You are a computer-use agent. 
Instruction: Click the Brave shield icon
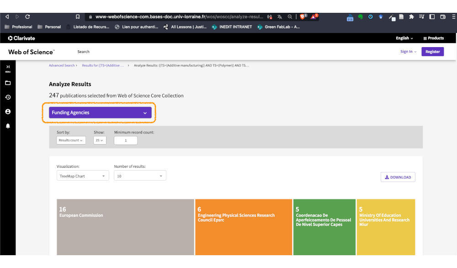[x=303, y=17]
